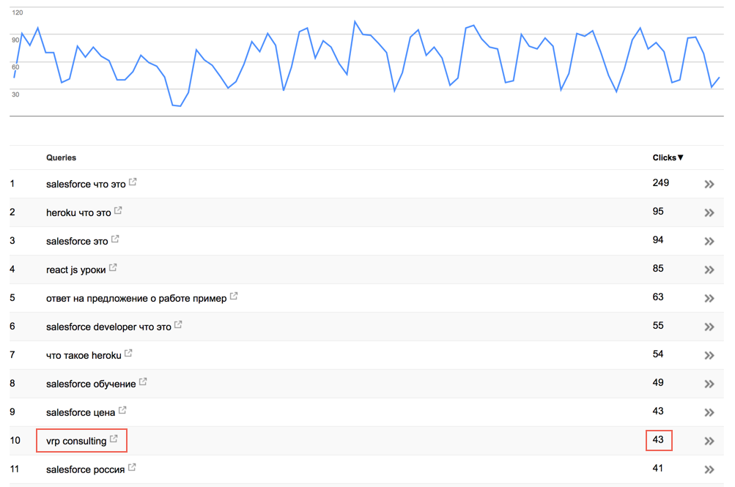
Task: Open the 'vrp consulting' query link
Action: pos(76,441)
